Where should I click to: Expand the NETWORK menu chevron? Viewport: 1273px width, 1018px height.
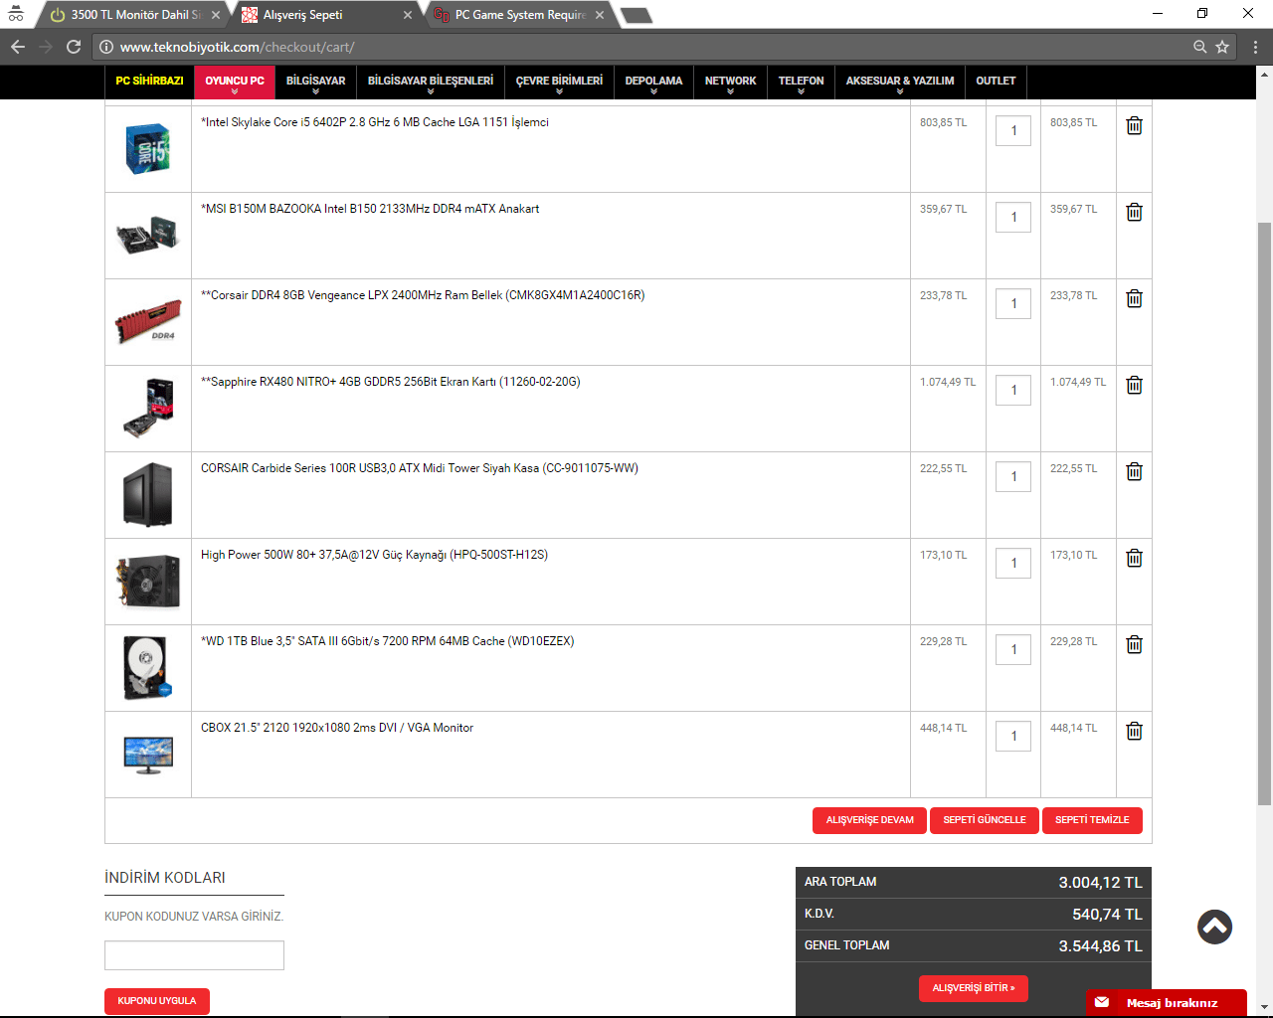click(x=730, y=88)
